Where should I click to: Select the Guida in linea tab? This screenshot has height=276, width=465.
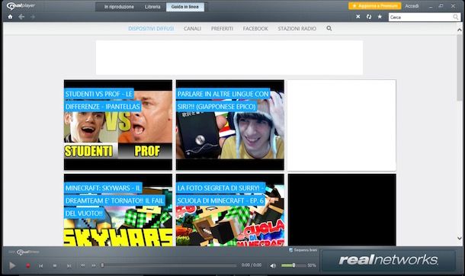point(185,7)
